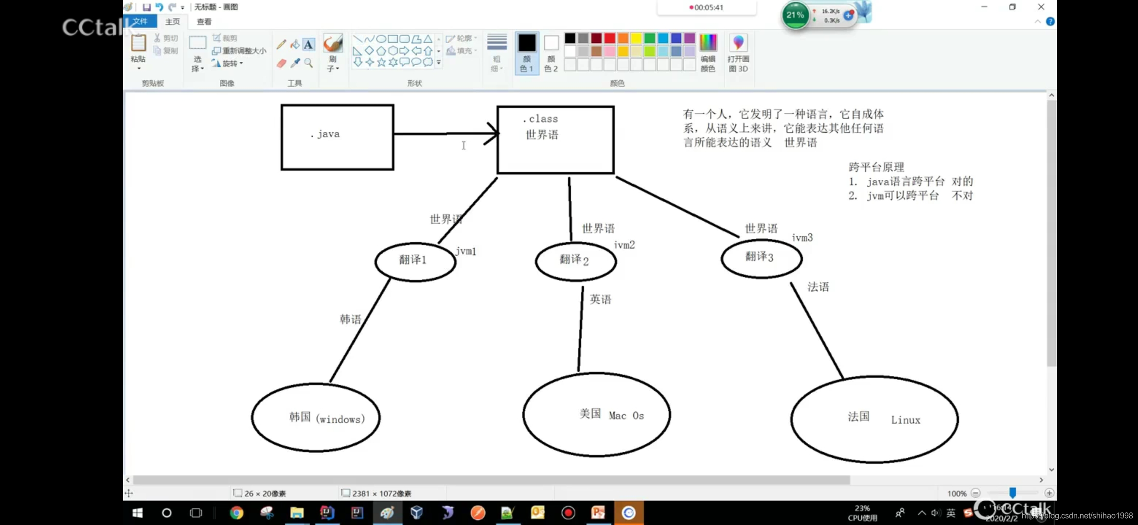Click the Paste clipboard icon
The width and height of the screenshot is (1138, 525).
138,44
